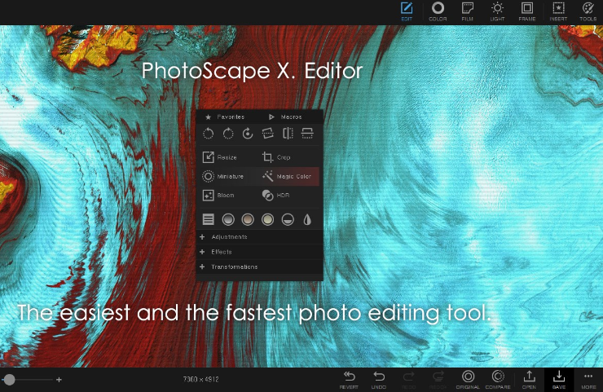603x392 pixels.
Task: Show the Original image
Action: [468, 380]
